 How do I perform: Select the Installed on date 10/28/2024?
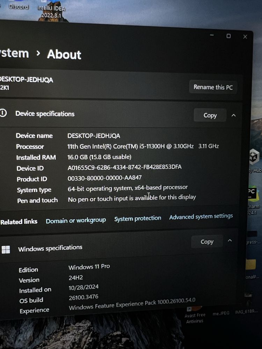click(83, 287)
